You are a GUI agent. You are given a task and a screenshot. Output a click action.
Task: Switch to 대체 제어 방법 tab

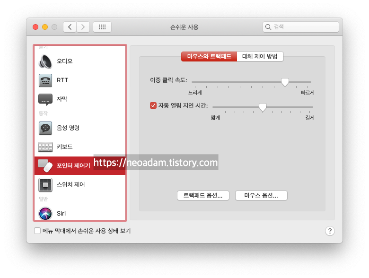click(260, 56)
